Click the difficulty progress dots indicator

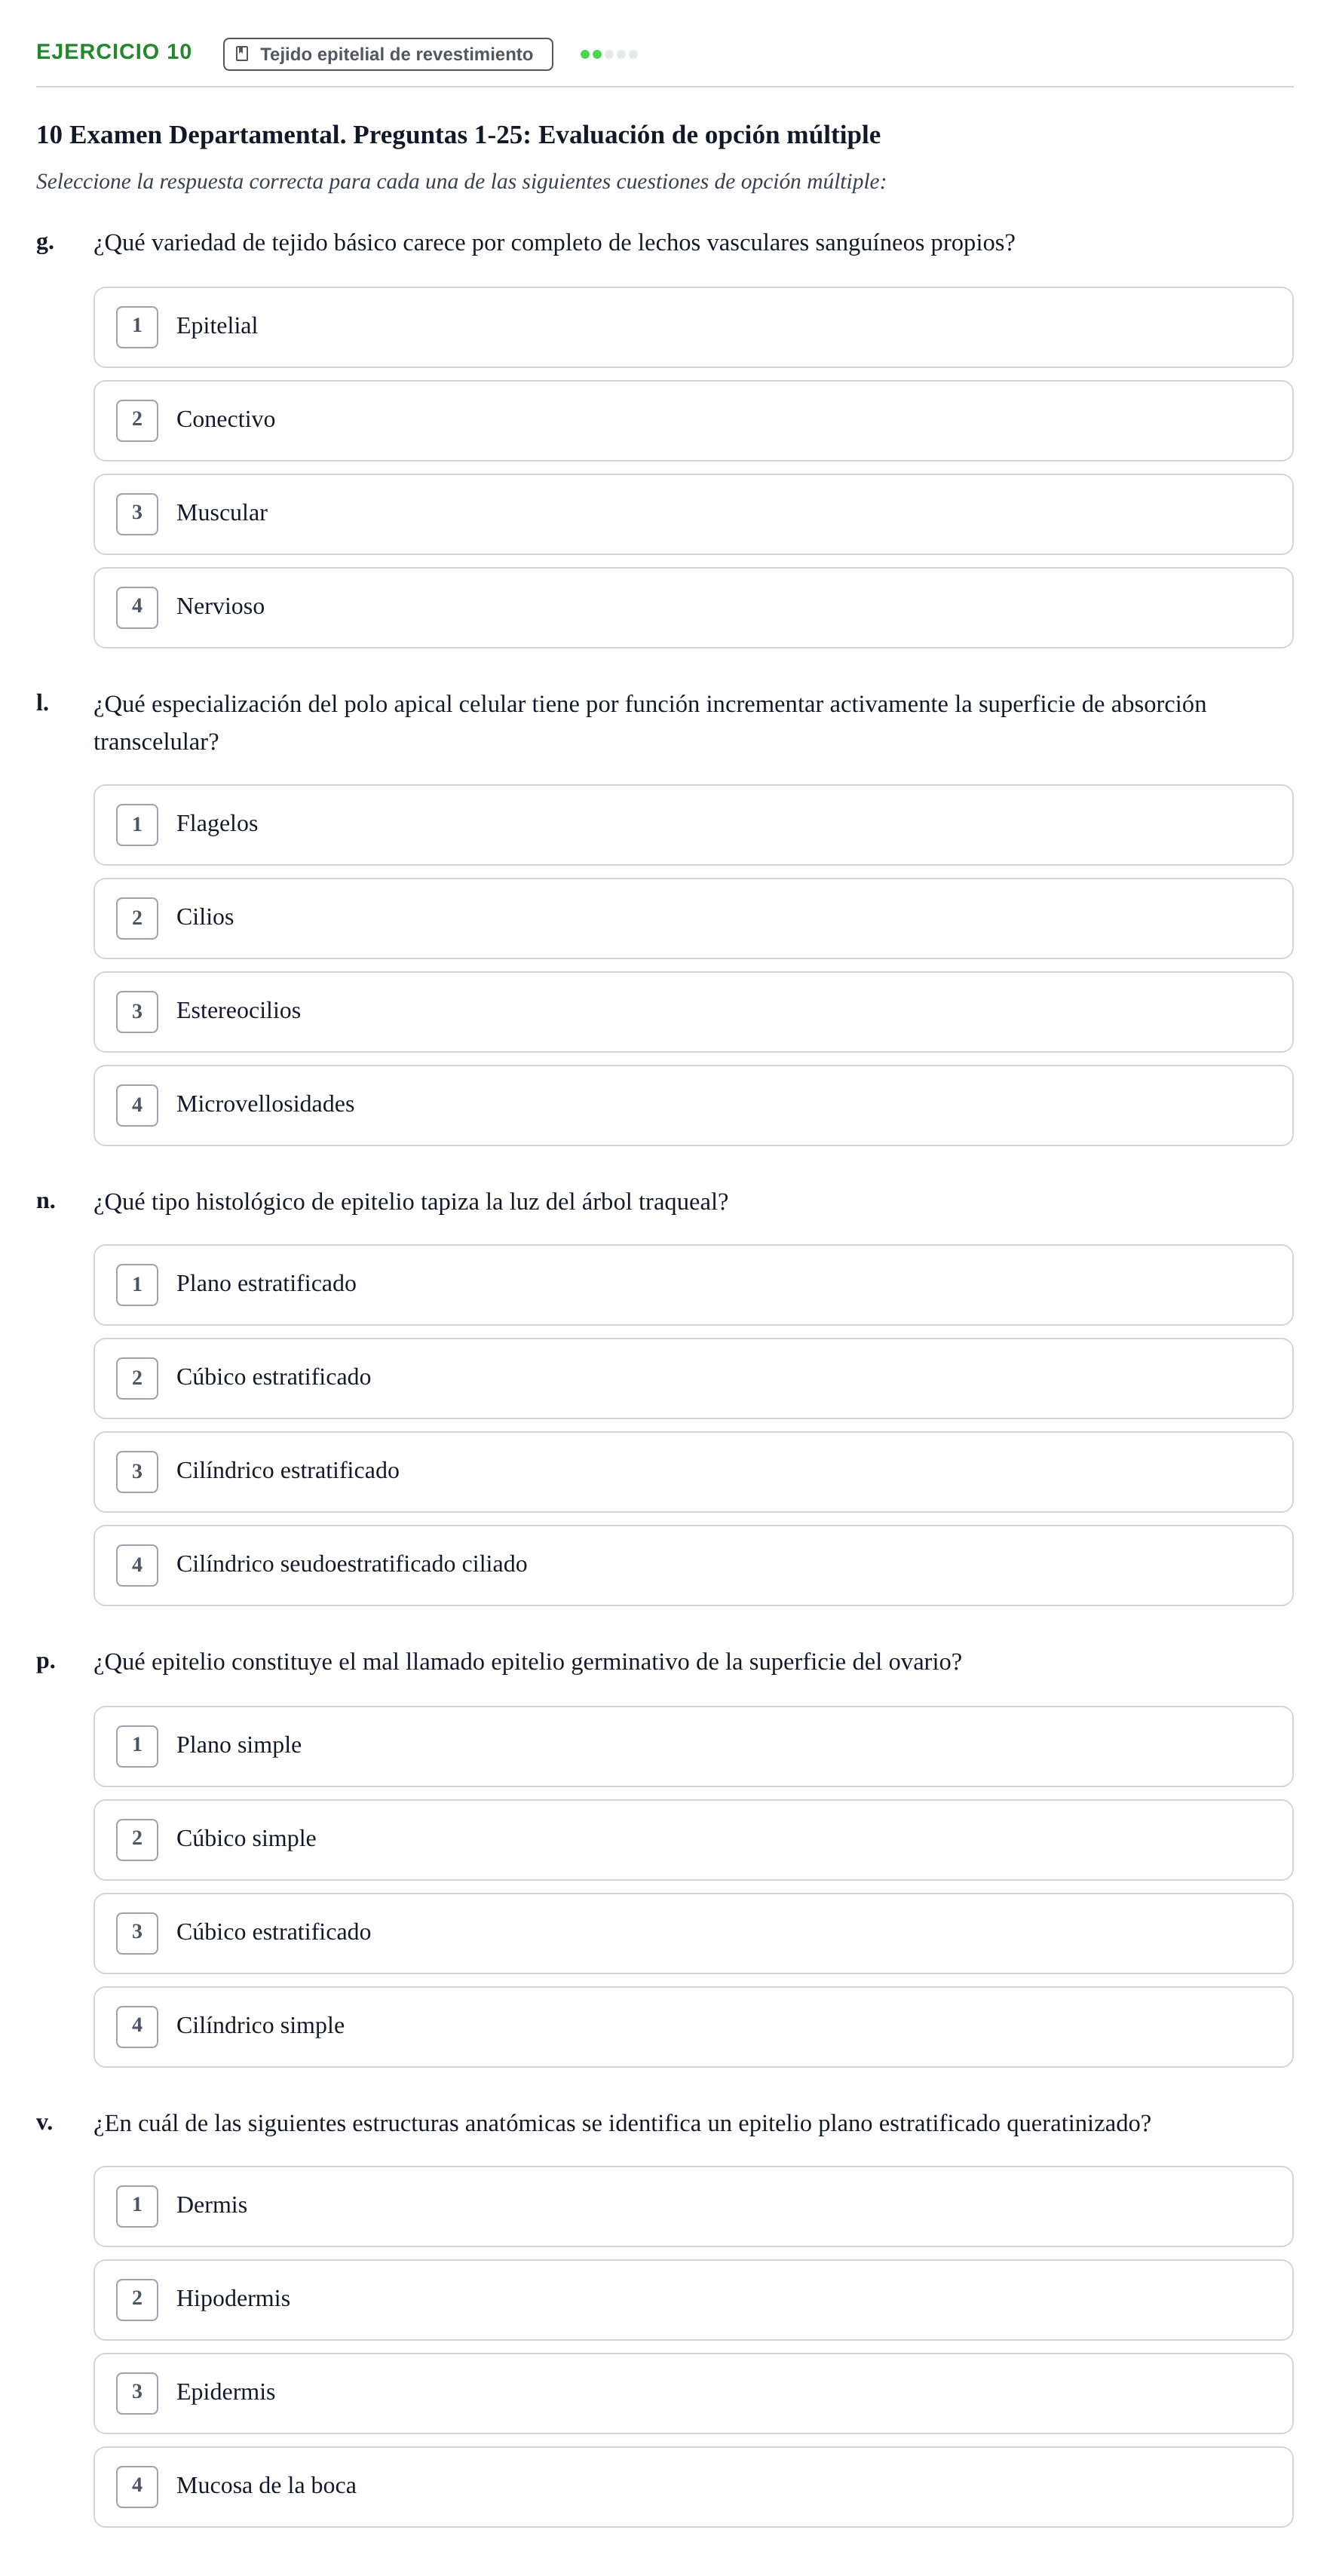click(x=609, y=54)
